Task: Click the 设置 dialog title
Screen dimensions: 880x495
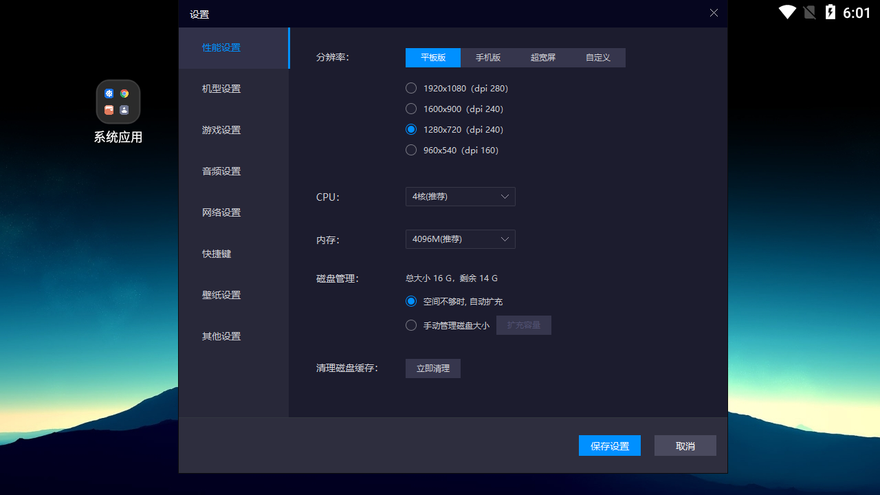Action: pyautogui.click(x=199, y=14)
